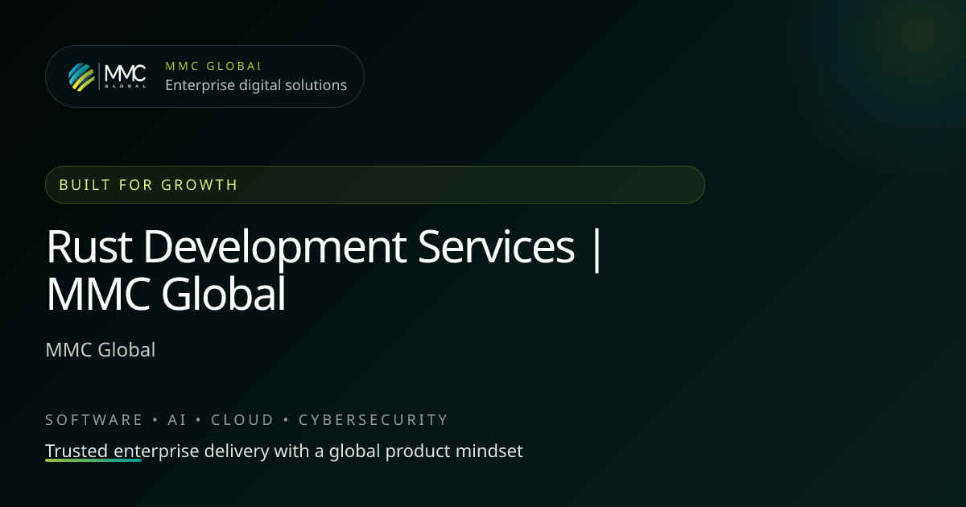Click the MMC Global logo icon
This screenshot has width=966, height=507.
[108, 76]
